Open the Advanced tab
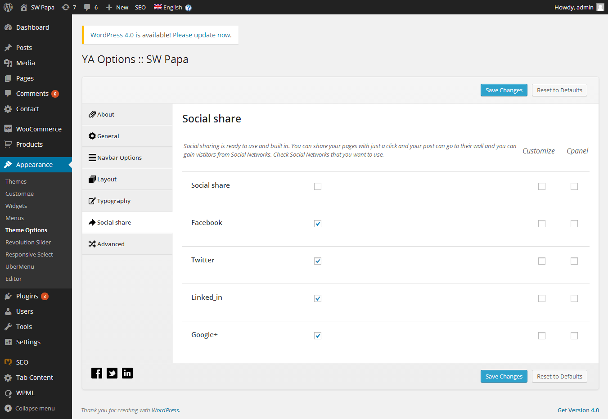This screenshot has height=419, width=608. 128,244
